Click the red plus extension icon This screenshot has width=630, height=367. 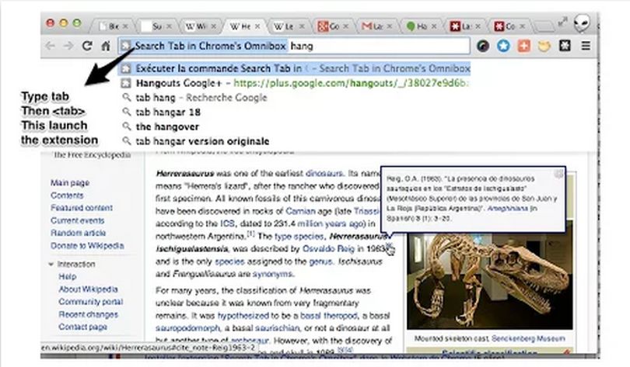click(x=524, y=46)
